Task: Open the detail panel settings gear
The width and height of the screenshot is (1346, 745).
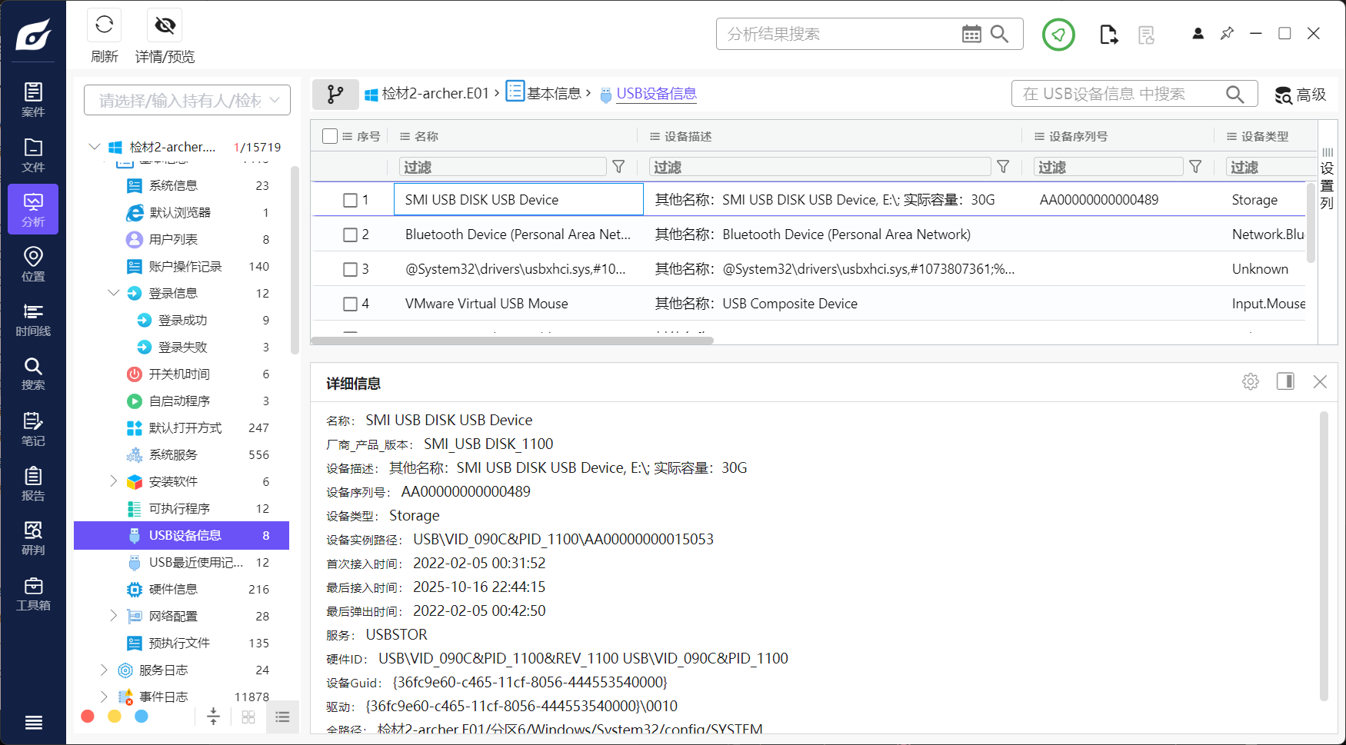Action: [x=1250, y=381]
